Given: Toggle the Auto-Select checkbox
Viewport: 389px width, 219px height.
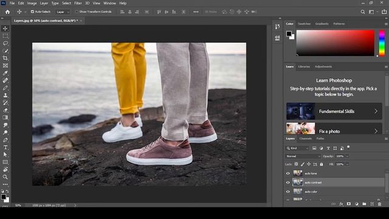Looking at the screenshot, I should click(x=32, y=12).
